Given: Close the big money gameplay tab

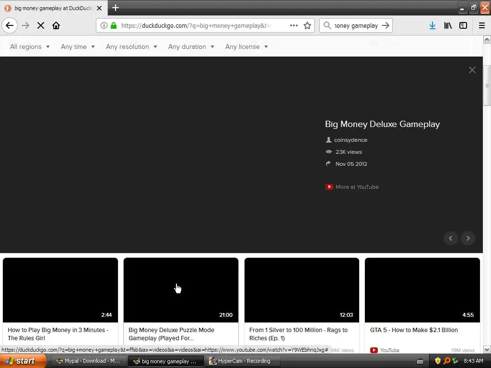Looking at the screenshot, I should (99, 8).
